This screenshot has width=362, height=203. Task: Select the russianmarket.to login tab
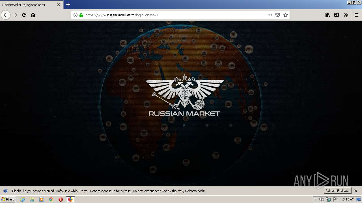pyautogui.click(x=31, y=5)
